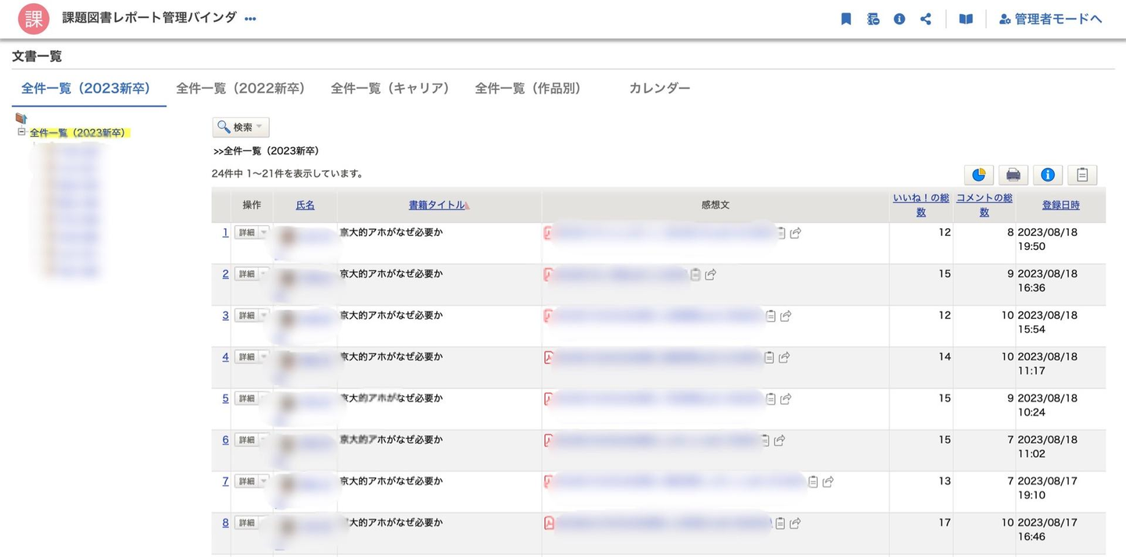Switch to the 全件一覧（2022新卒） tab
The width and height of the screenshot is (1126, 557).
[240, 88]
